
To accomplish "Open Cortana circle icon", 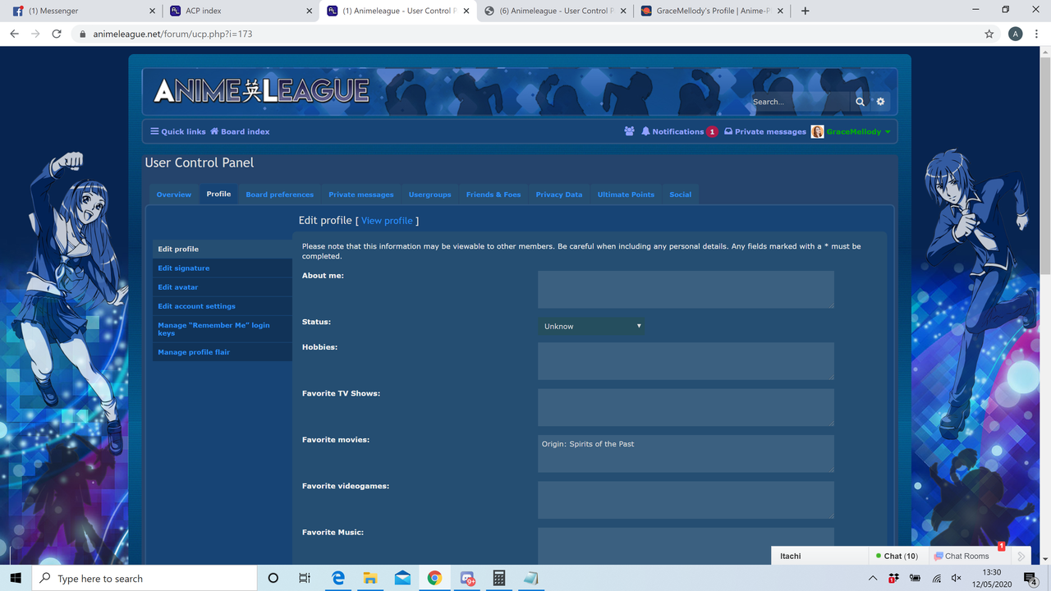I will click(x=273, y=578).
